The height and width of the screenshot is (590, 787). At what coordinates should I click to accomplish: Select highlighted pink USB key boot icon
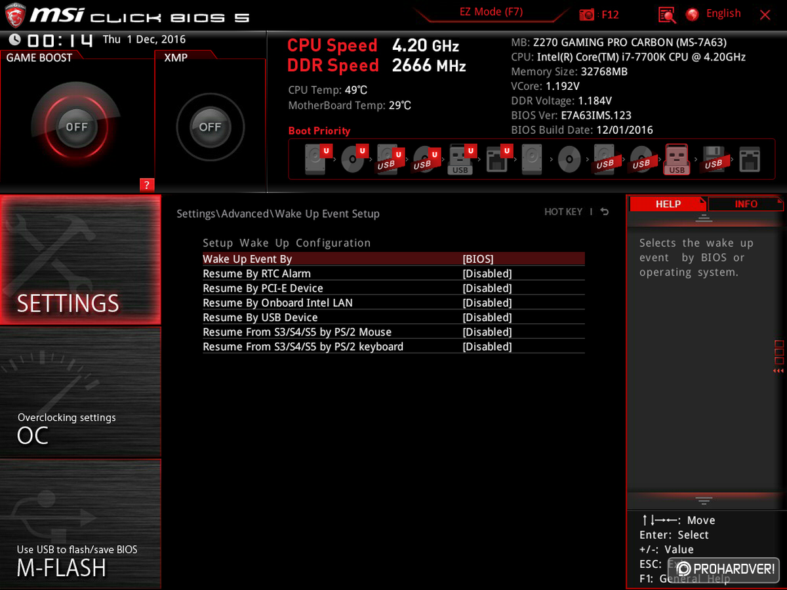pyautogui.click(x=677, y=159)
